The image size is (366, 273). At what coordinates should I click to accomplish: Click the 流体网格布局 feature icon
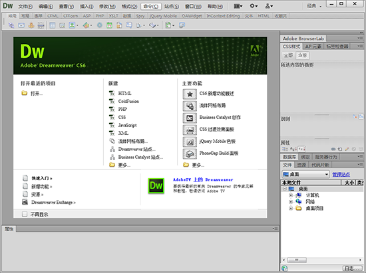pos(190,106)
